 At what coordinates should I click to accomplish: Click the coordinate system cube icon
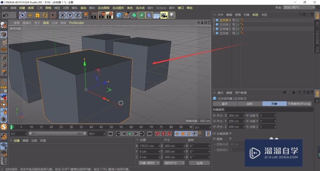pos(85,15)
